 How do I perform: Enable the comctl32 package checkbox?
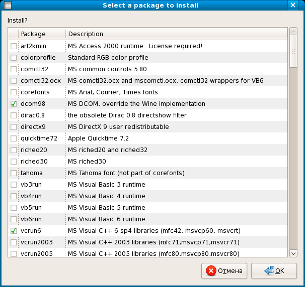(14, 69)
